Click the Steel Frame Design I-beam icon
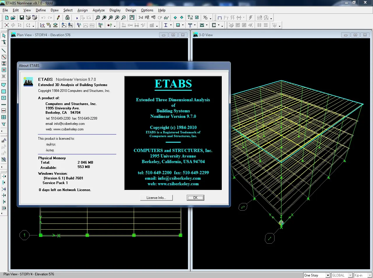Viewport: 373px width, 278px height. tap(166, 25)
